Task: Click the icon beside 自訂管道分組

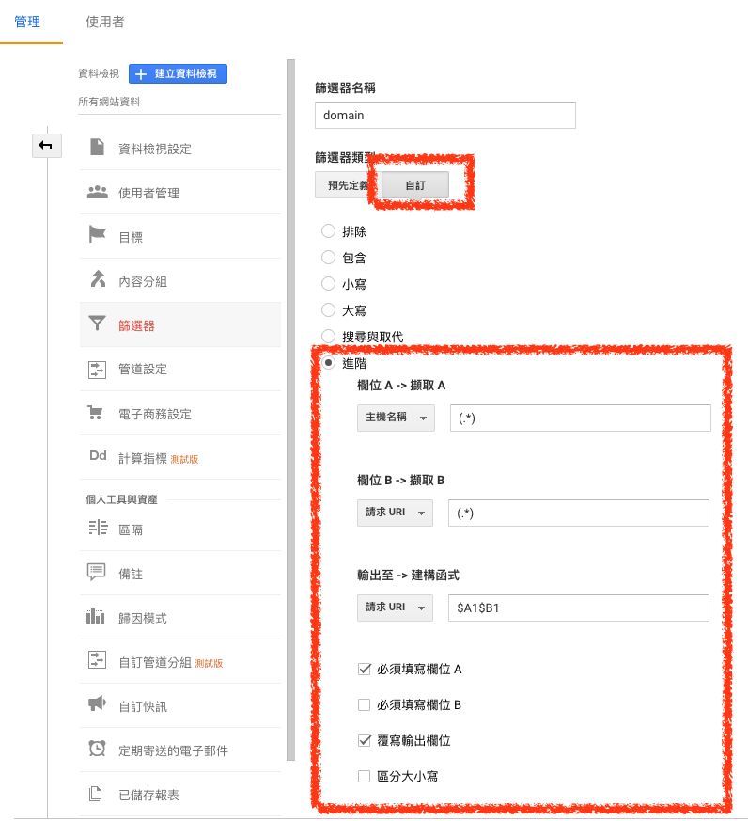Action: pyautogui.click(x=97, y=660)
